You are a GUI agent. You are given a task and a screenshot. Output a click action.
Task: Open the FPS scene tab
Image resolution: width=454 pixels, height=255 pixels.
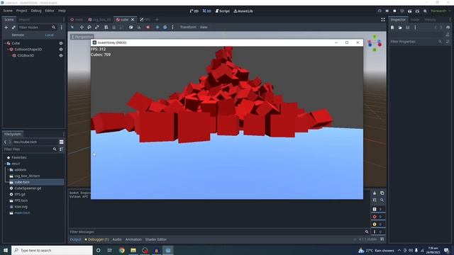click(x=145, y=20)
